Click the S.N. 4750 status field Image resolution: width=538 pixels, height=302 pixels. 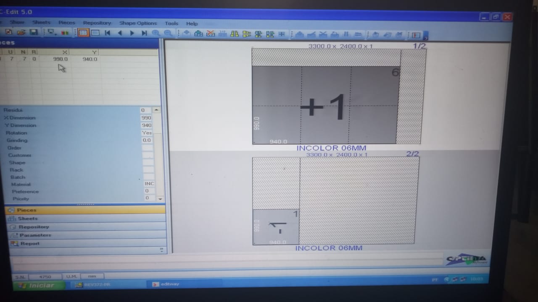click(x=45, y=277)
